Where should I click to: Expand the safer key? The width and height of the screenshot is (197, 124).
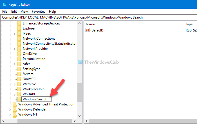click(14, 64)
